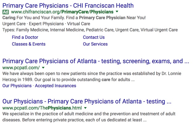The height and width of the screenshot is (126, 196).
Task: Open the Accepted Insurances link
Action: click(x=56, y=86)
